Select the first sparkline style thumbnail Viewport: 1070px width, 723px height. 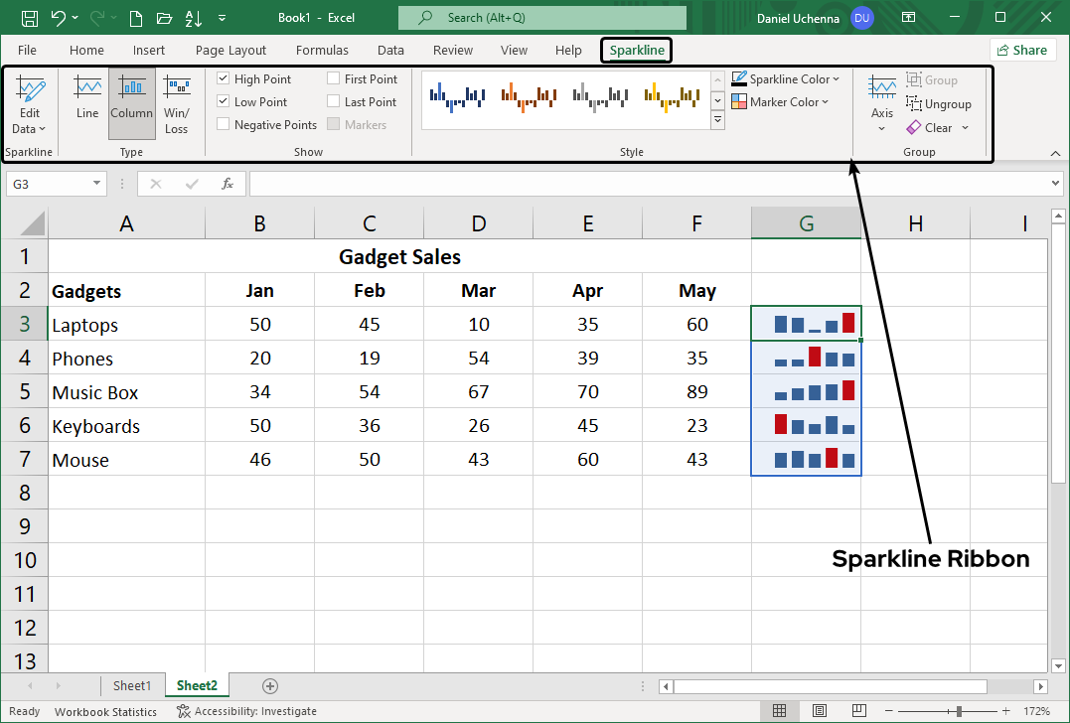456,96
